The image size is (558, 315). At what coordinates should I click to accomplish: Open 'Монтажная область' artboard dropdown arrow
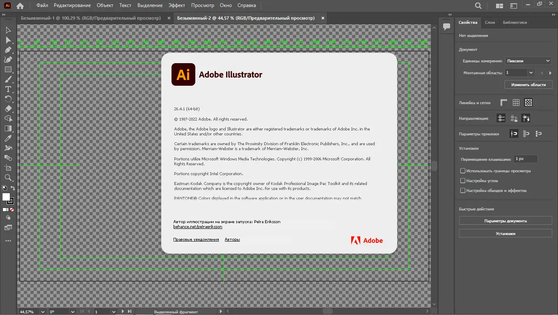tap(531, 73)
